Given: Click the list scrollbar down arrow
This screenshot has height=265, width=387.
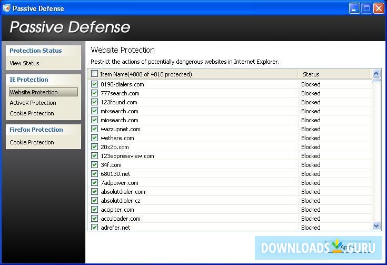Looking at the screenshot, I should tap(376, 225).
